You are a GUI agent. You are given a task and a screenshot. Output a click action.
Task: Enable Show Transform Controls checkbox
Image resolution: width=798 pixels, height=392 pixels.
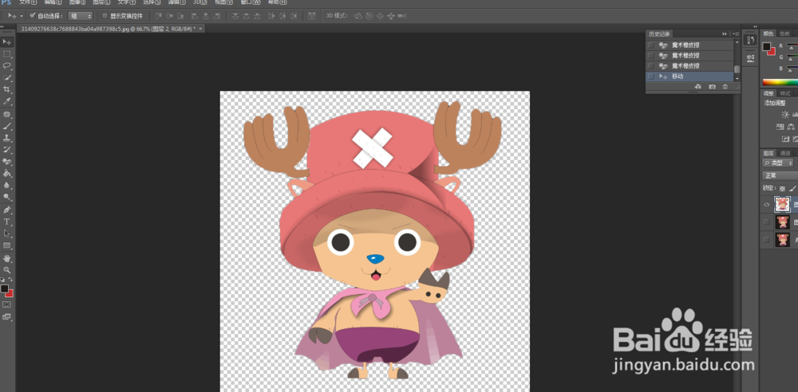click(x=105, y=16)
